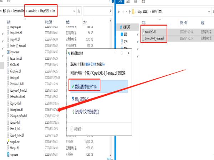
Task: Click Back arrow in right Explorer window
Action: pyautogui.click(x=119, y=12)
